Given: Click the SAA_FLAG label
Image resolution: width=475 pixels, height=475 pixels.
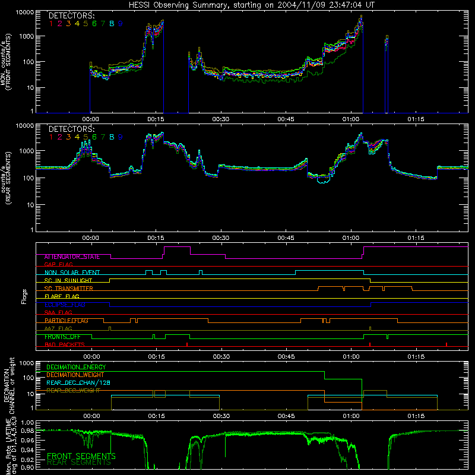Looking at the screenshot, I should (x=58, y=313).
